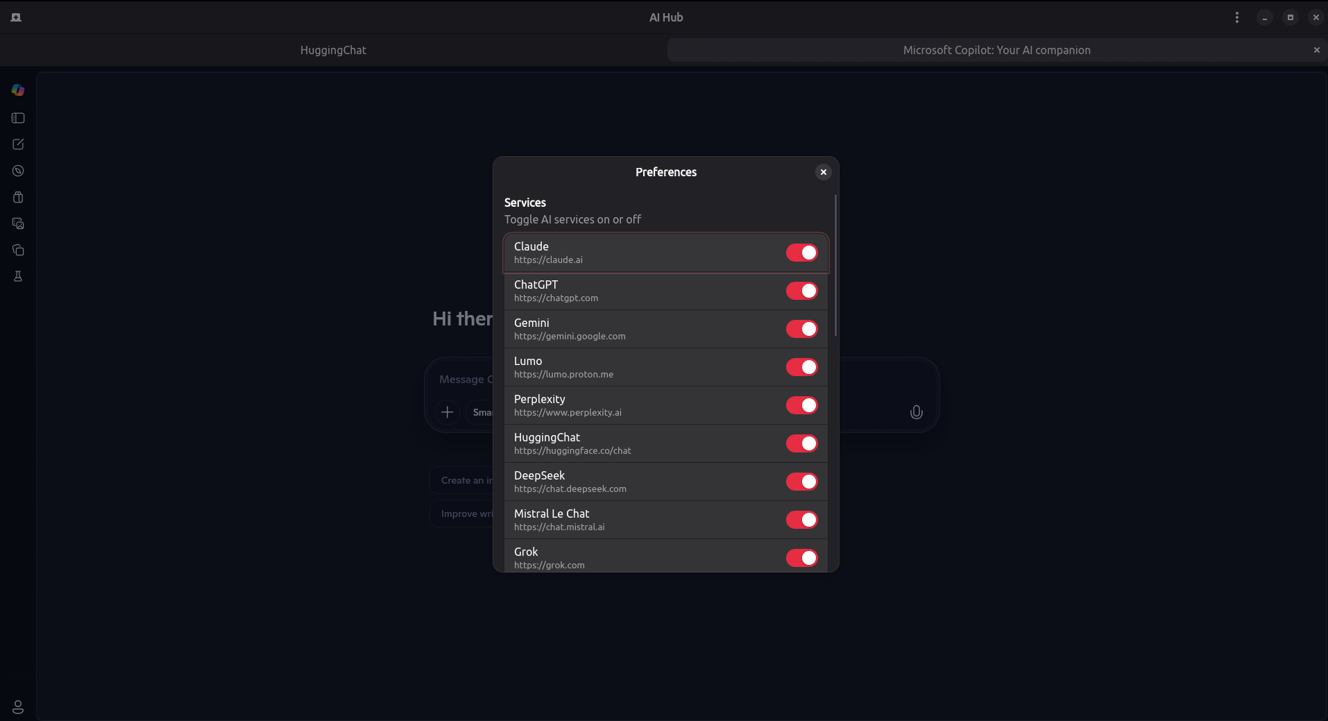
Task: Click the plus attachment icon near the message box
Action: pyautogui.click(x=448, y=412)
